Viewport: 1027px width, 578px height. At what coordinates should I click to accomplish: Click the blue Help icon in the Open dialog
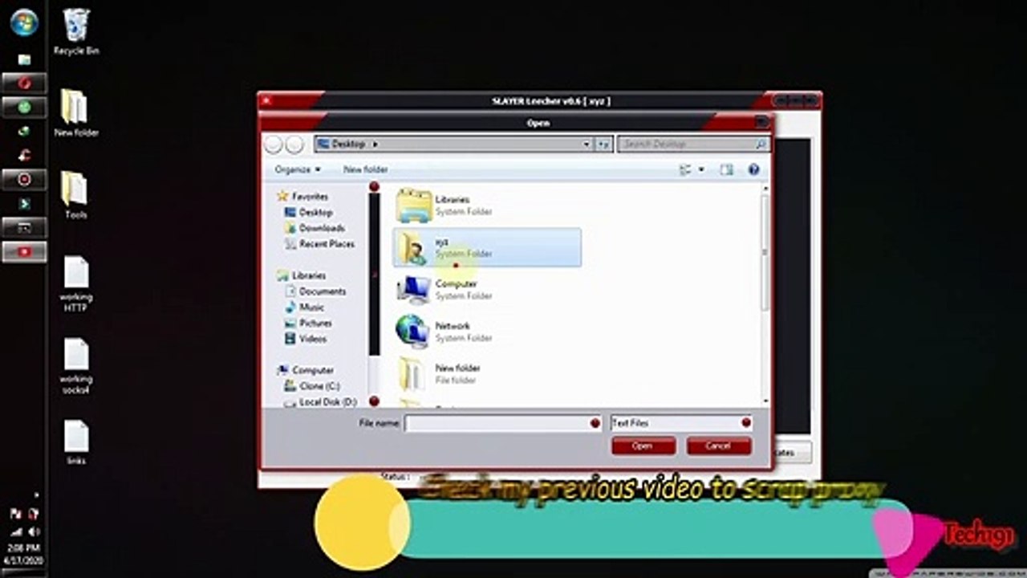753,169
